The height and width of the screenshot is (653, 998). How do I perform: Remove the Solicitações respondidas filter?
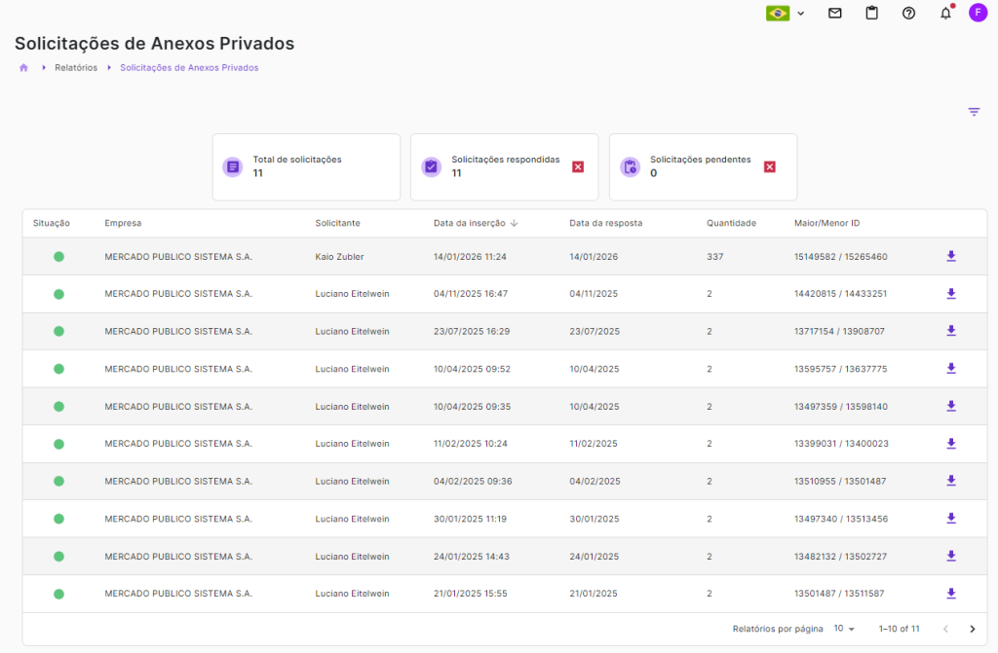tap(578, 167)
